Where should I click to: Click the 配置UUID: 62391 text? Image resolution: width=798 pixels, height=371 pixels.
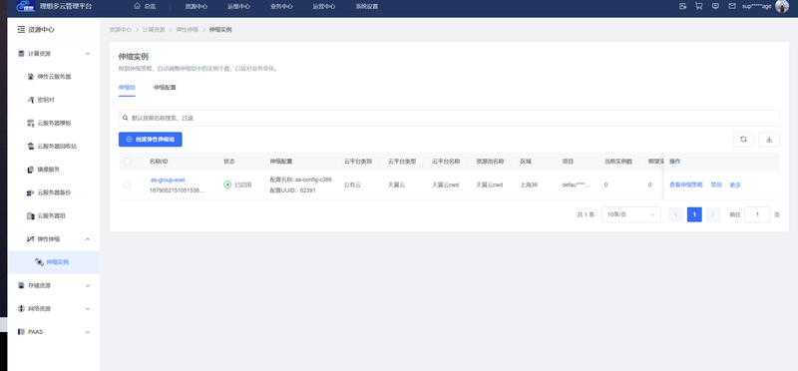tap(292, 190)
